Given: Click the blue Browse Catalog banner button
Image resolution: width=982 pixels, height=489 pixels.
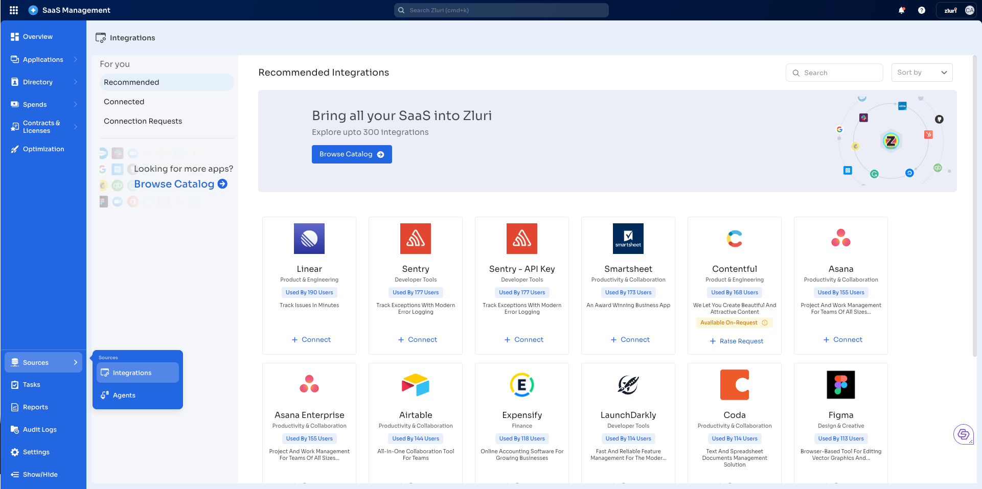Looking at the screenshot, I should pyautogui.click(x=352, y=154).
